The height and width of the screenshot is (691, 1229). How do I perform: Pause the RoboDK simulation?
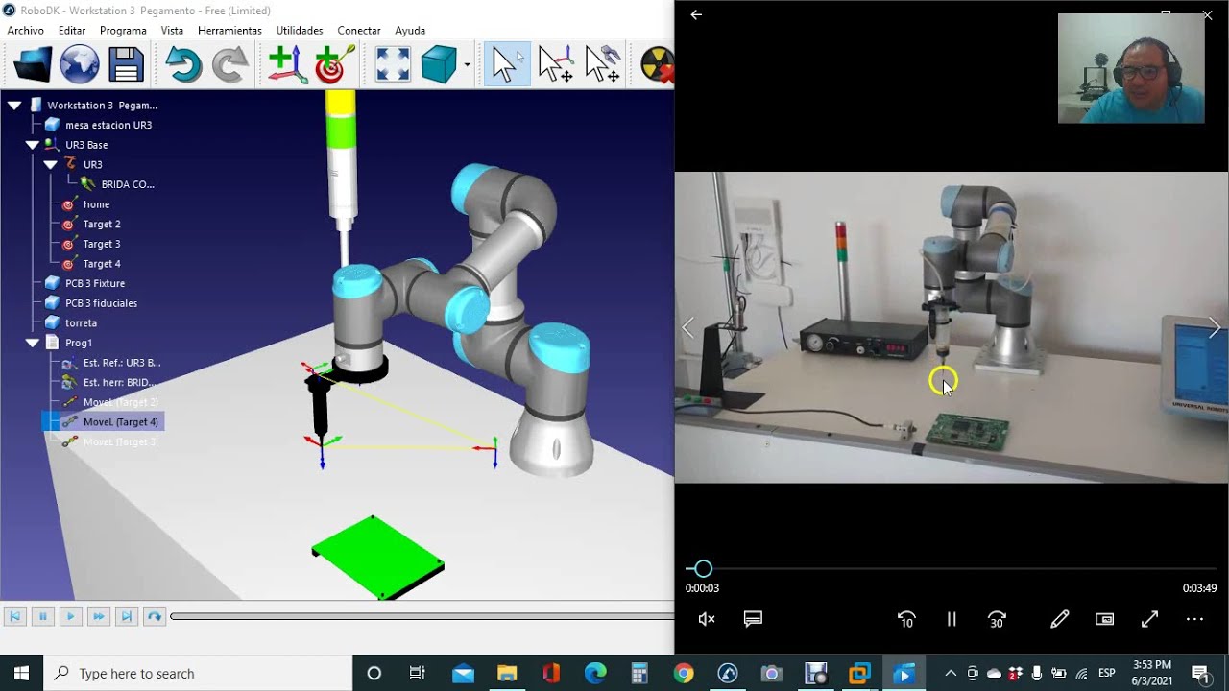(x=42, y=616)
